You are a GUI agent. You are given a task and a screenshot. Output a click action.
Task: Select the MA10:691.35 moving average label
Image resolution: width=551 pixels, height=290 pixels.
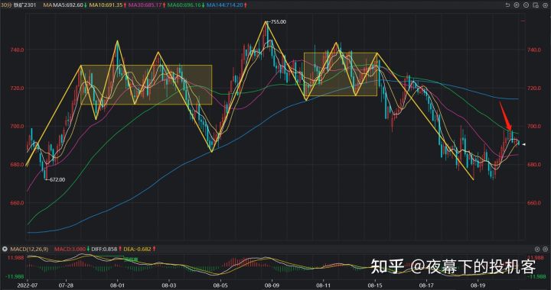point(106,5)
